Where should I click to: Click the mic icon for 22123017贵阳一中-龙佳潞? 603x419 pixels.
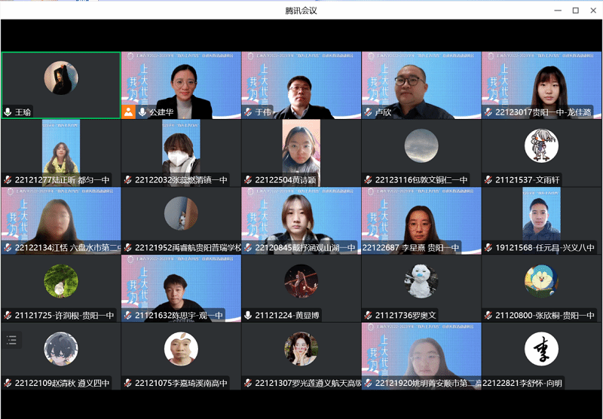pos(489,112)
